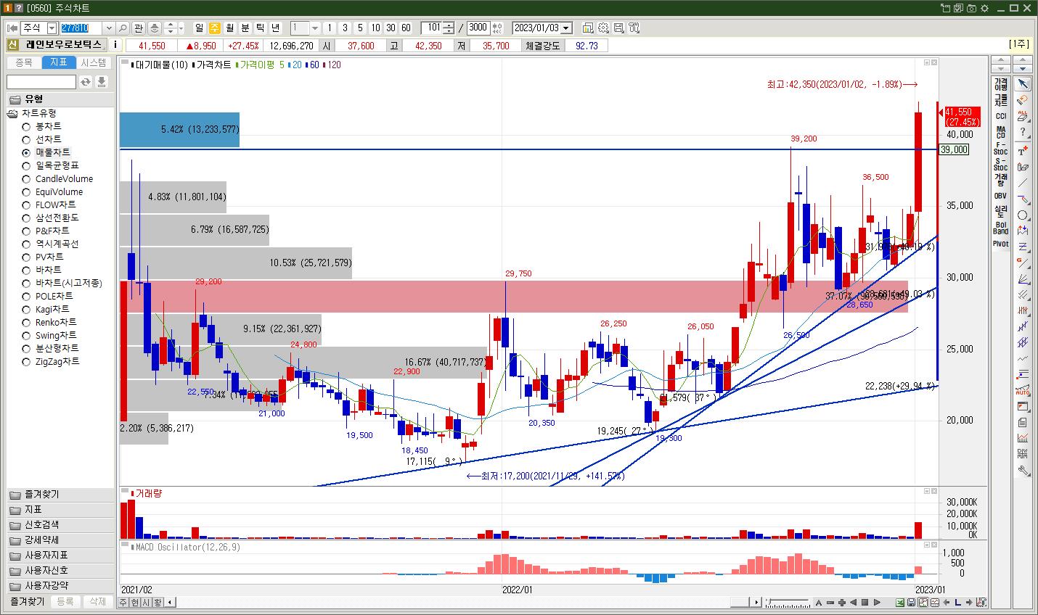Screen dimensions: 1038x615
Task: Select the circle drawing tool
Action: pyautogui.click(x=1023, y=215)
